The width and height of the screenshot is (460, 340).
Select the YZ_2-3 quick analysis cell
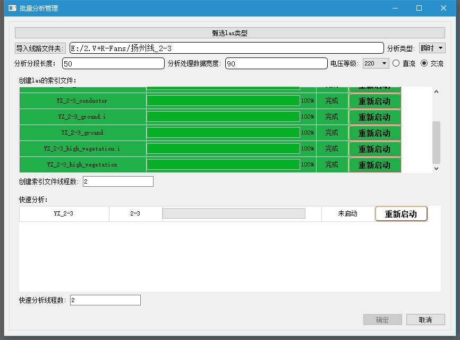tap(64, 214)
